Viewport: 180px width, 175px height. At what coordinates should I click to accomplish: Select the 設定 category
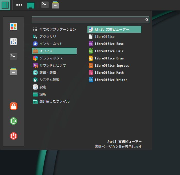coord(54,87)
